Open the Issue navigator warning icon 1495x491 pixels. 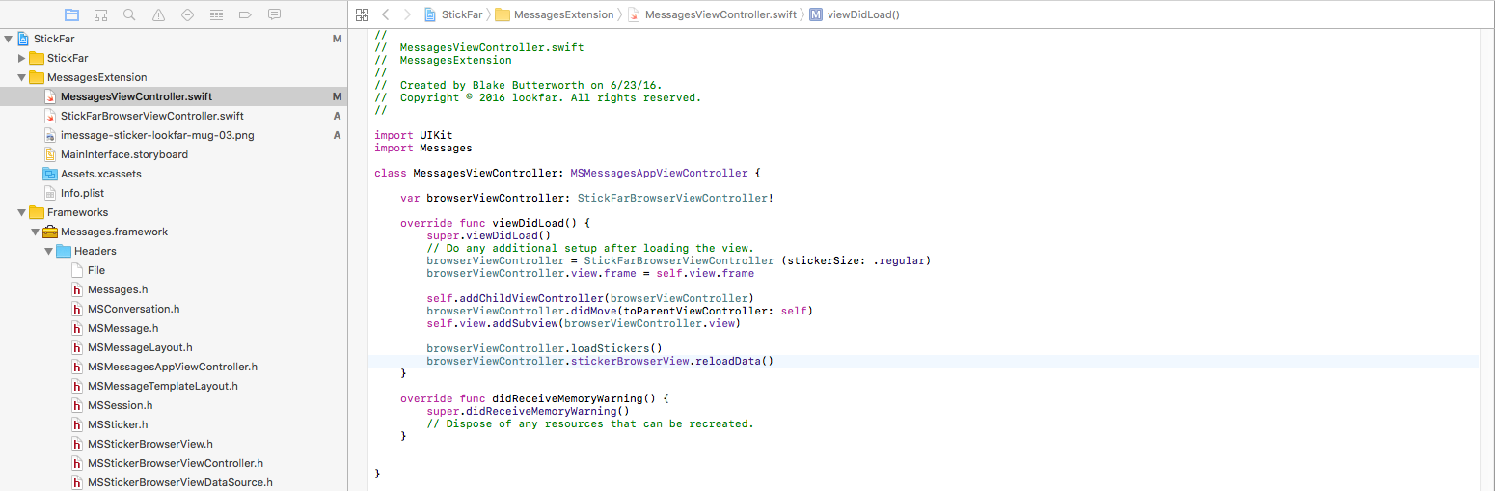[x=158, y=14]
